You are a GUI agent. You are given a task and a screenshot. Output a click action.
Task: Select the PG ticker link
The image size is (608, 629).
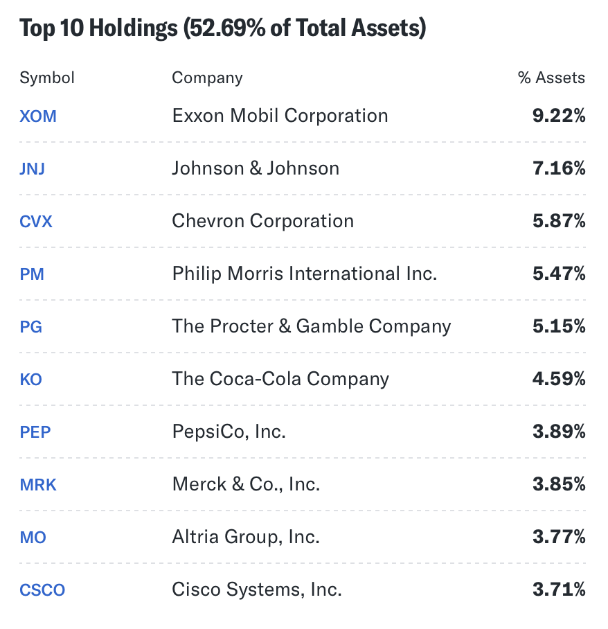tap(30, 326)
